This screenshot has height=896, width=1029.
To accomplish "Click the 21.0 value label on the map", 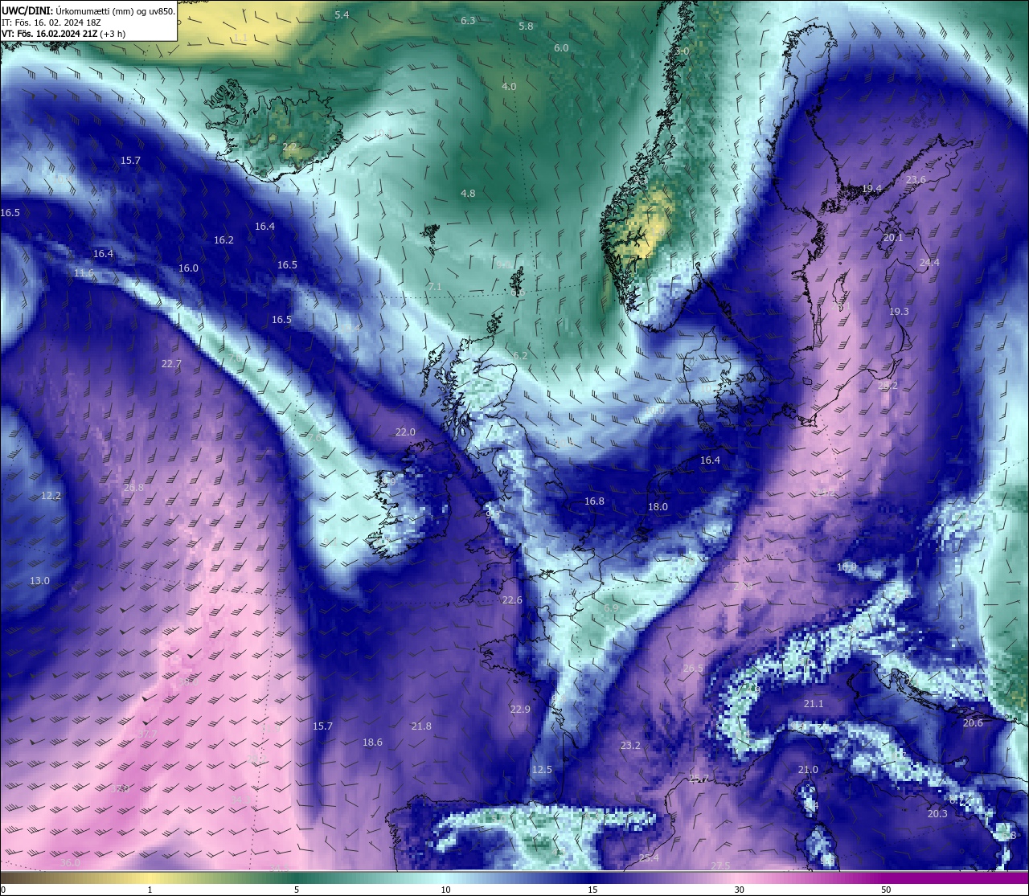I will [x=808, y=770].
